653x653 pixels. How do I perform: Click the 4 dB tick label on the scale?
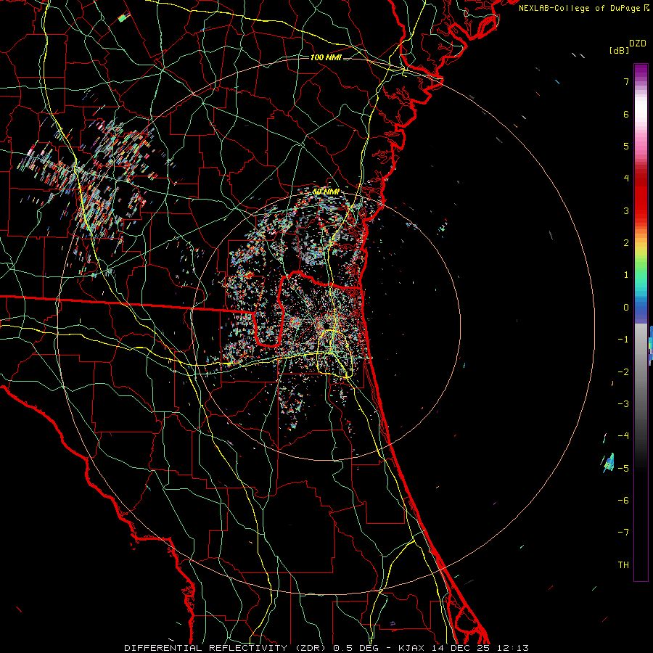coord(626,178)
